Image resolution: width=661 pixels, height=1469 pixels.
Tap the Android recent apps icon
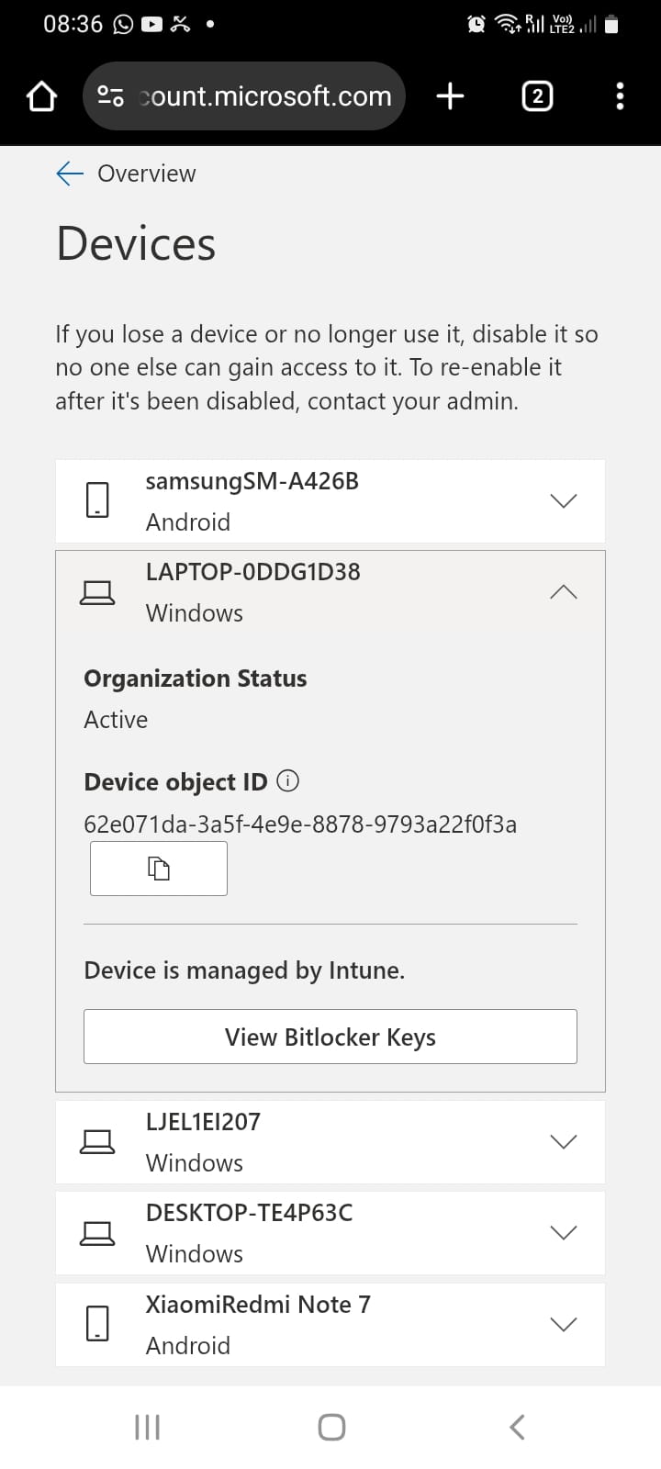[x=147, y=1427]
